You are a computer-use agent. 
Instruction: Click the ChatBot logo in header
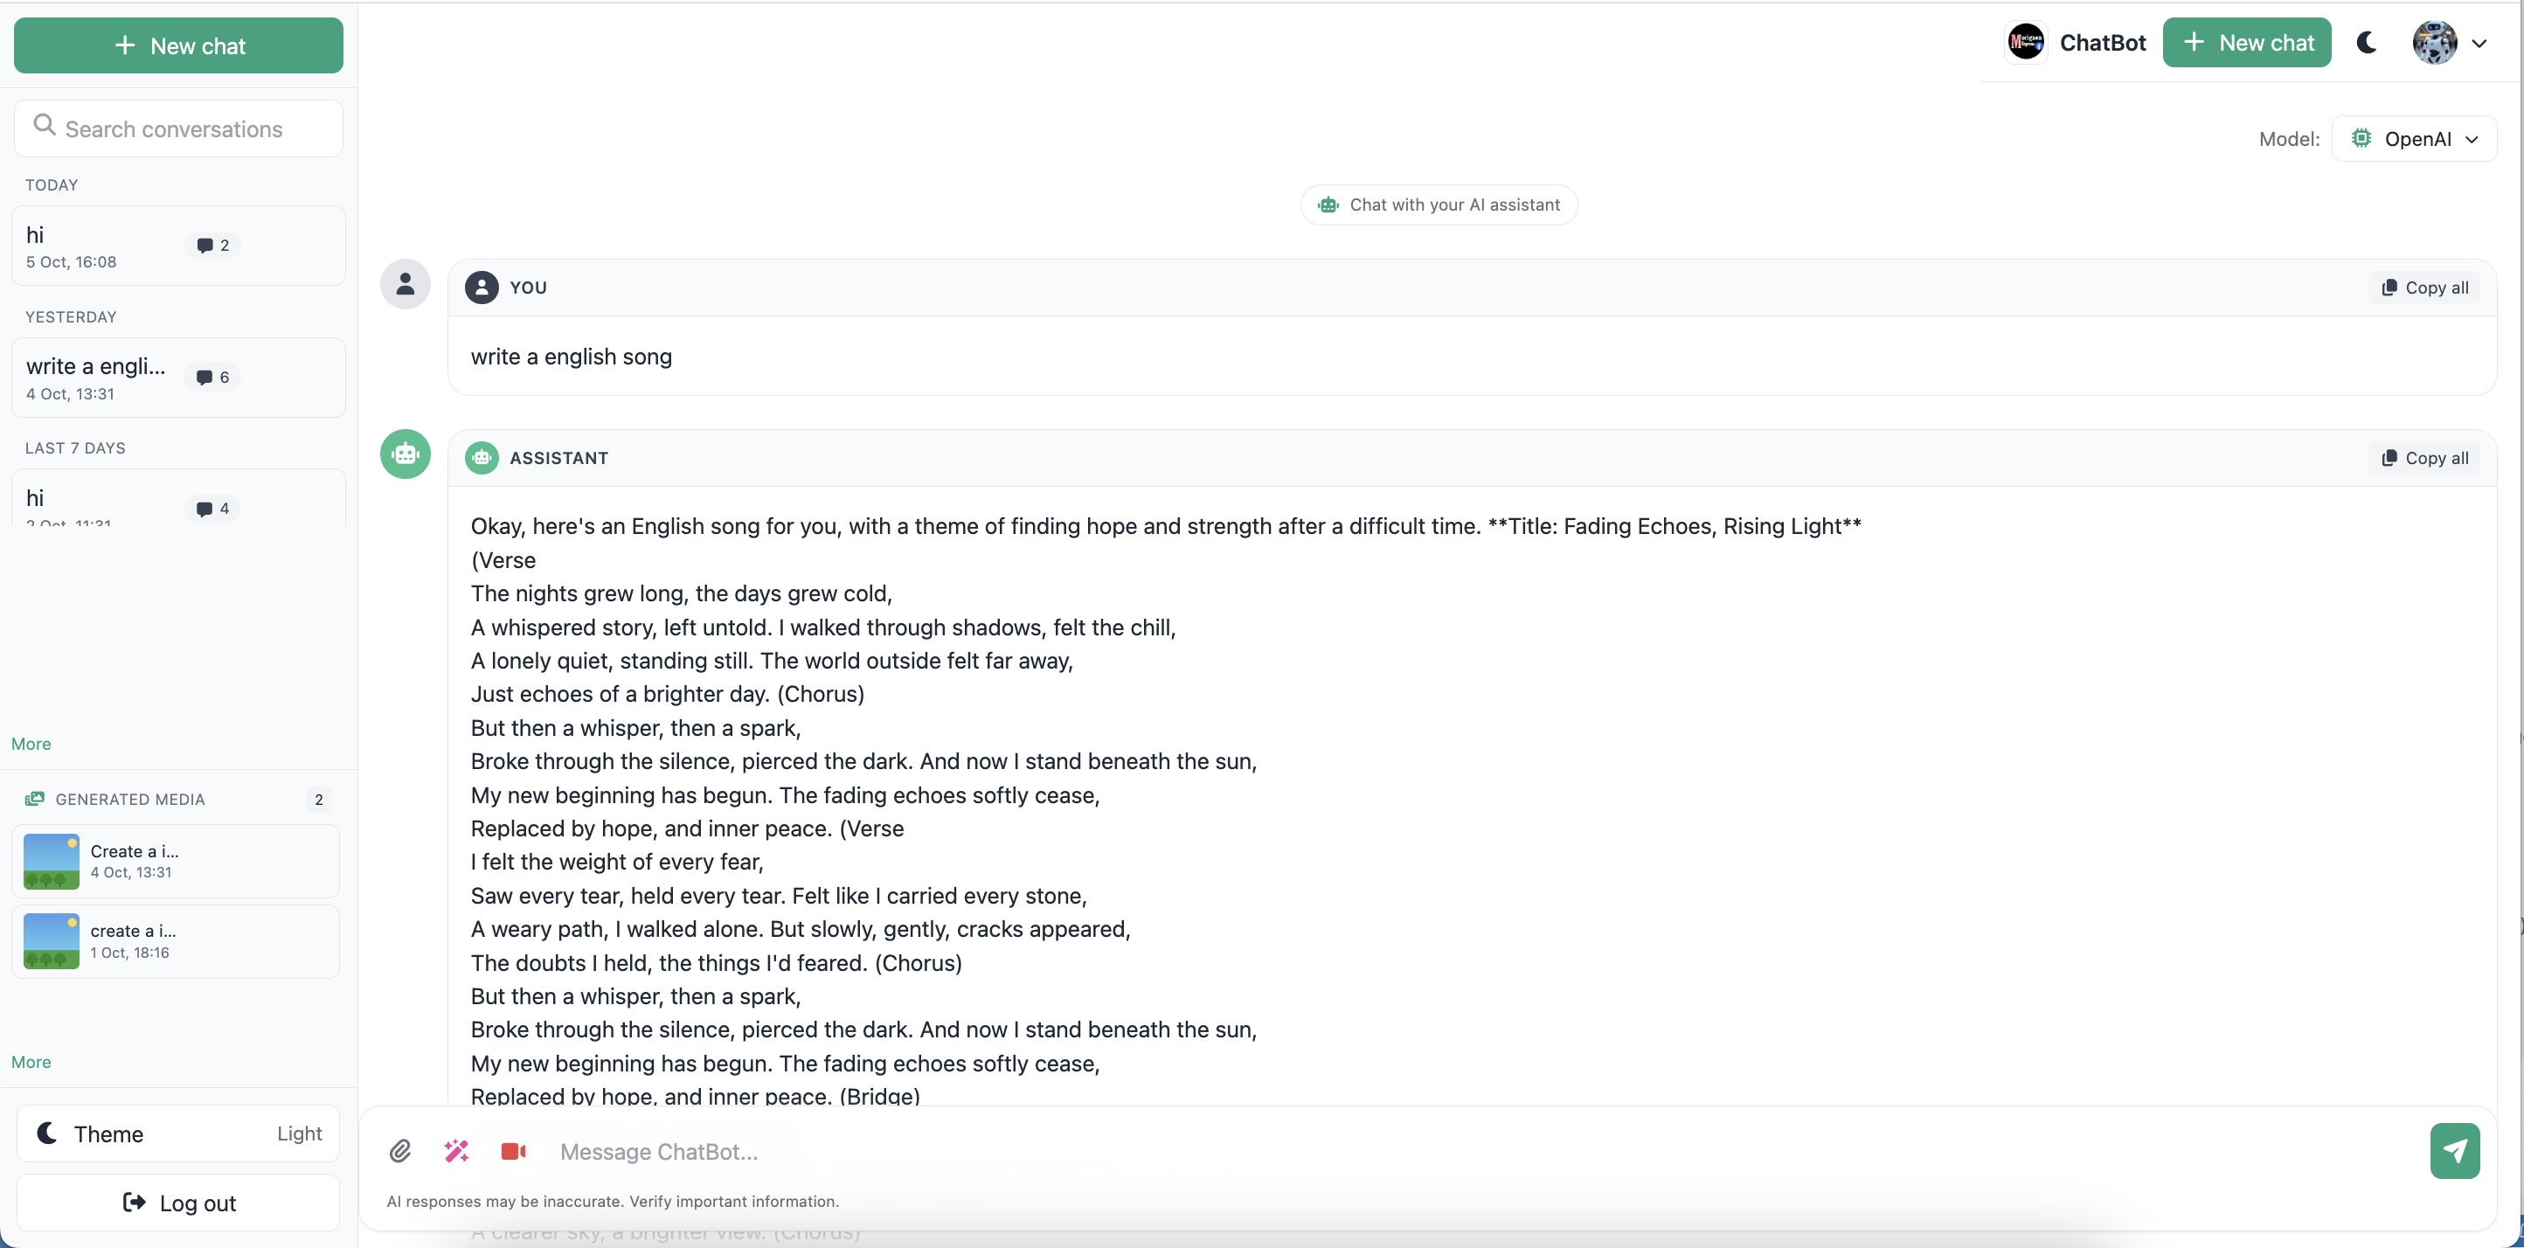[2025, 42]
